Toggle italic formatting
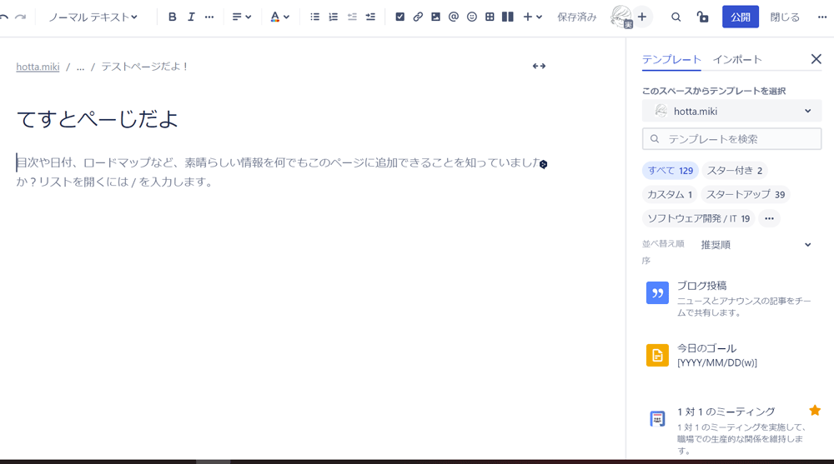834x464 pixels. 190,17
